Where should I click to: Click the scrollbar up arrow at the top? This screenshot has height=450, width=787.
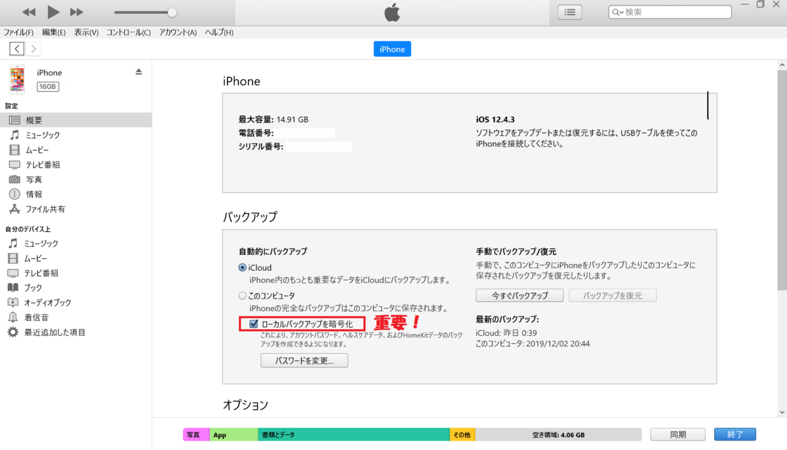click(x=781, y=64)
